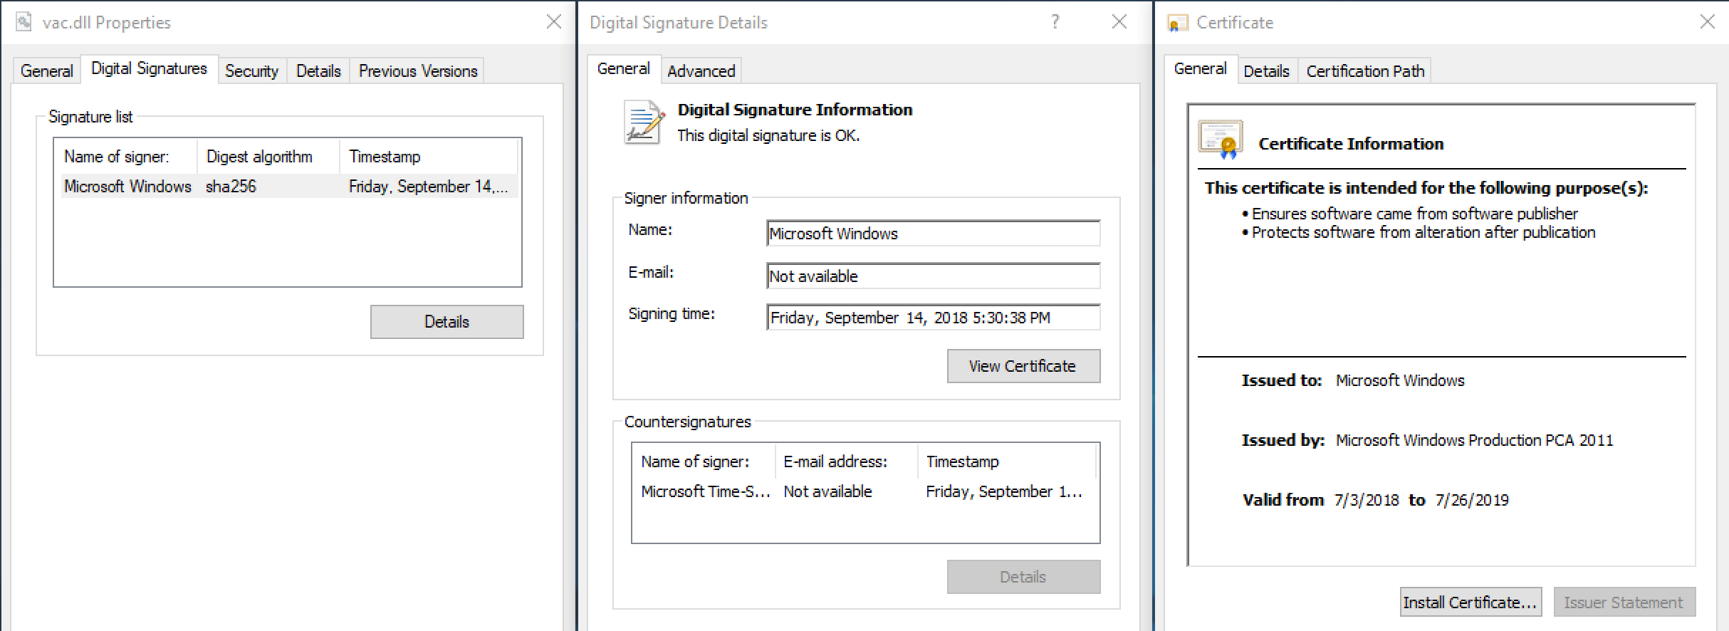
Task: Open the Advanced tab in signature details
Action: (x=701, y=71)
